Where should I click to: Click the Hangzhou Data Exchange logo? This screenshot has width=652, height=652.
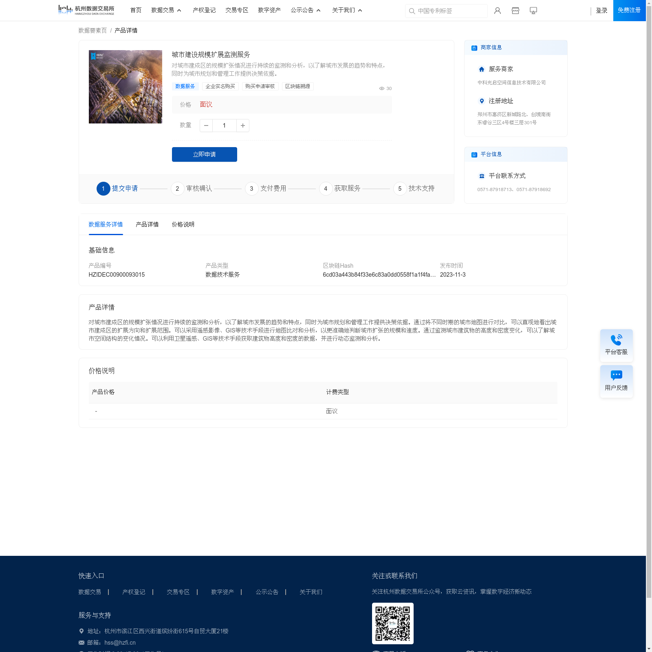[x=86, y=10]
